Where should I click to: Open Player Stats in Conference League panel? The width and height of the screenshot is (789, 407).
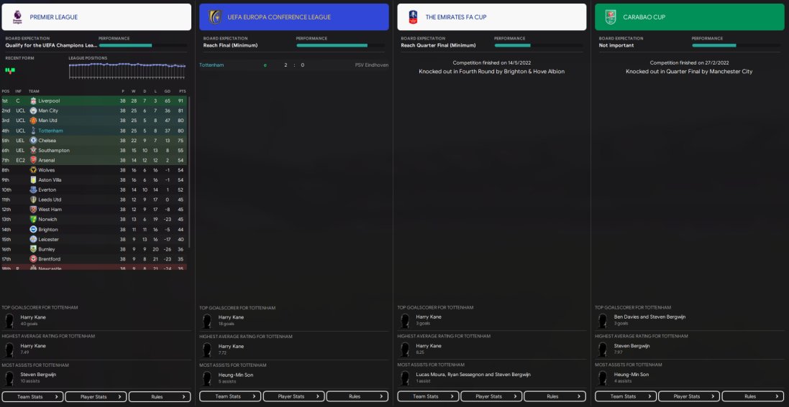[294, 396]
